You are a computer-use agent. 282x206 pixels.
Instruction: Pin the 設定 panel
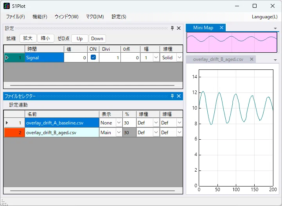[172, 28]
